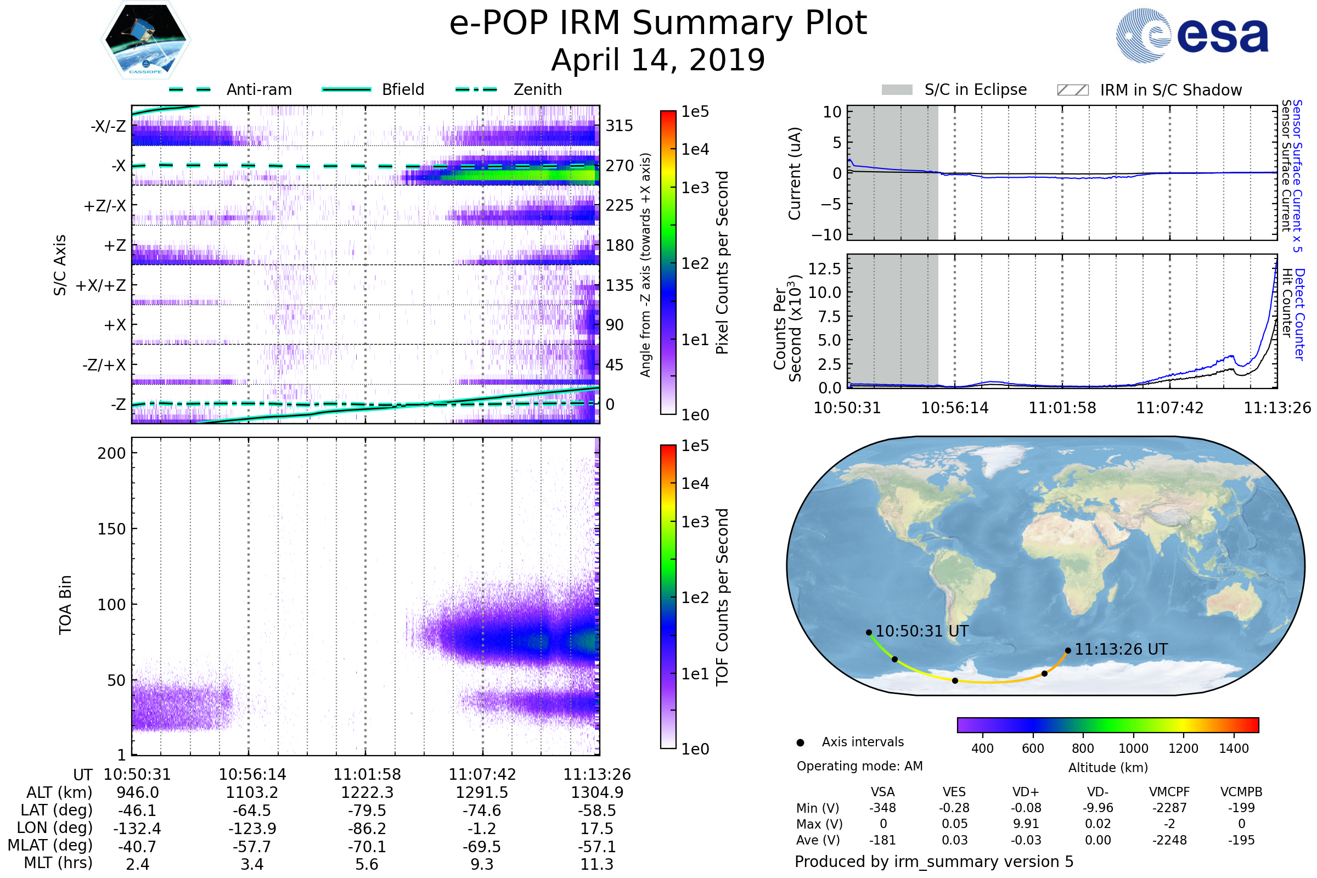Viewport: 1317px width, 878px height.
Task: Click the Anti-ram dashed line legend marker
Action: point(190,89)
